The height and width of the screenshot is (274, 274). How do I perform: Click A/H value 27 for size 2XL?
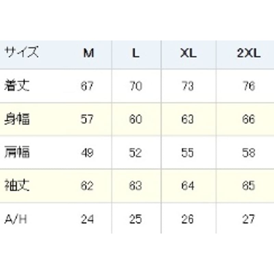point(248,219)
